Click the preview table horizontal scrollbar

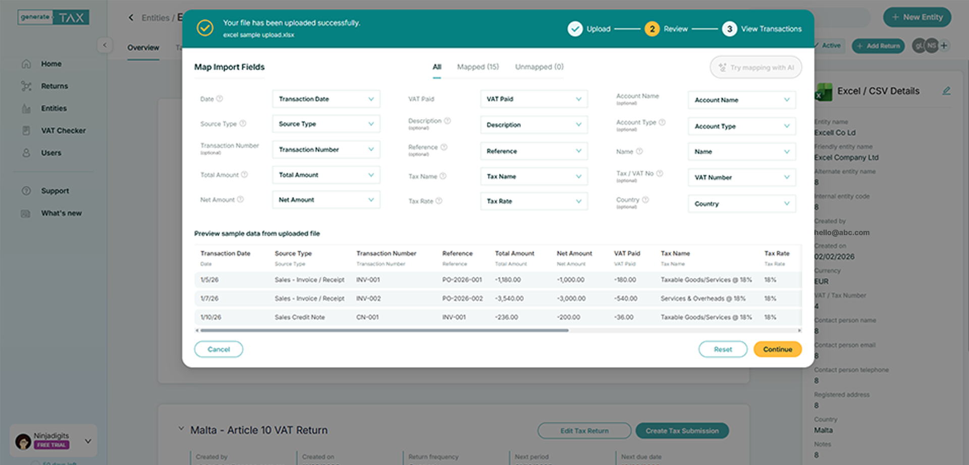click(385, 331)
